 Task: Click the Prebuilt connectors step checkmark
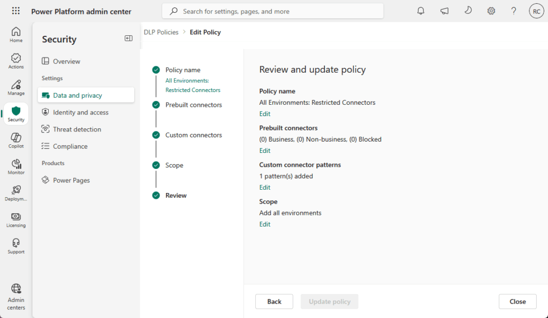click(x=156, y=105)
